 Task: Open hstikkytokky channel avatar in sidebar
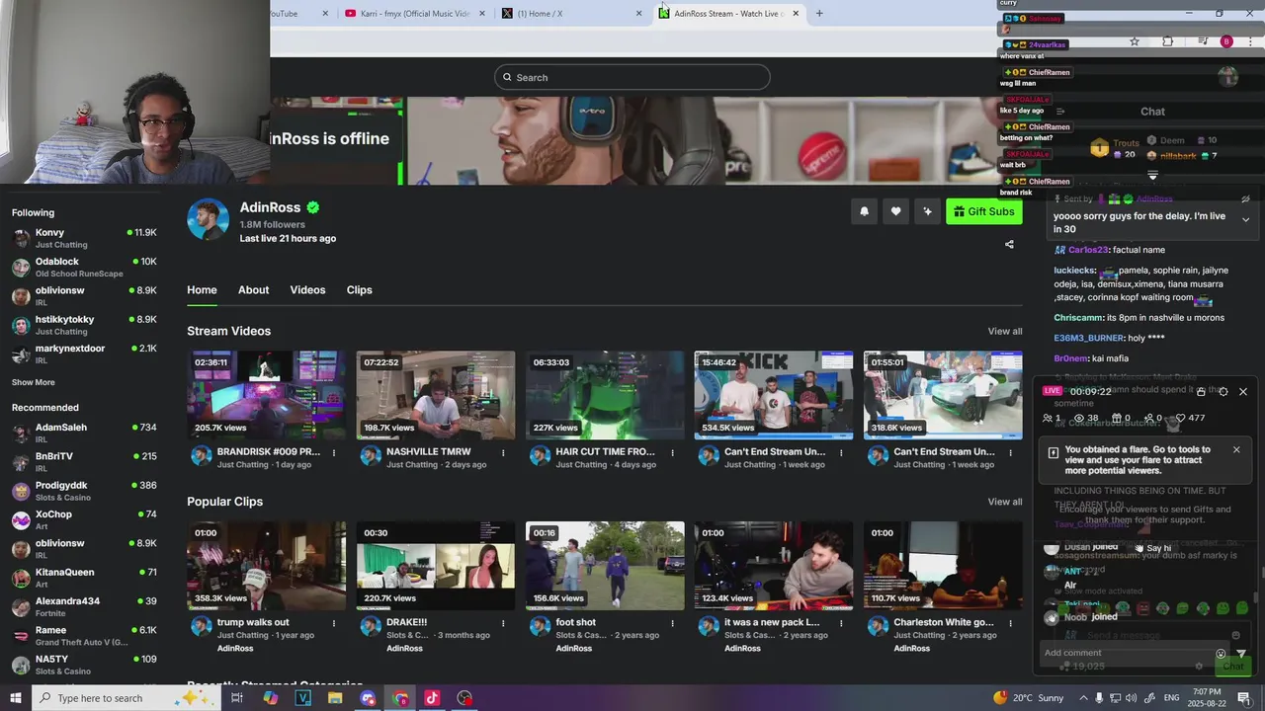coord(21,325)
